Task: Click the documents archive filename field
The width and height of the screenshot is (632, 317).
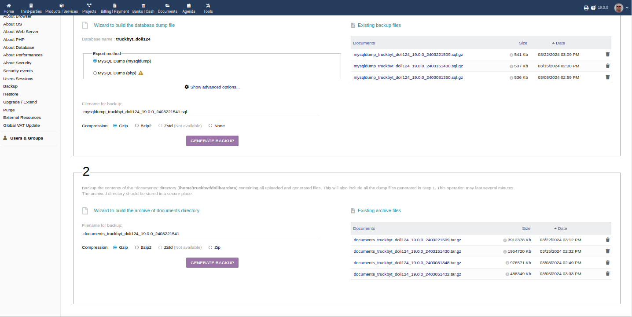Action: tap(200, 234)
